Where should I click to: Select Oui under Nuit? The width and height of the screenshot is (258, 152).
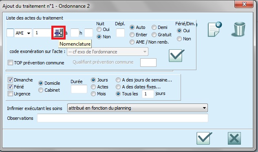(99, 29)
